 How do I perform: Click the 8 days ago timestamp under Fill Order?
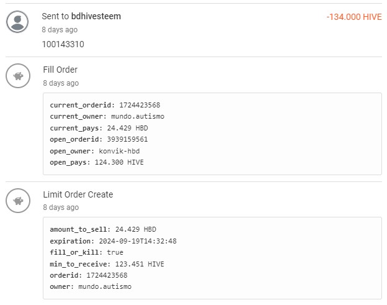tap(61, 83)
